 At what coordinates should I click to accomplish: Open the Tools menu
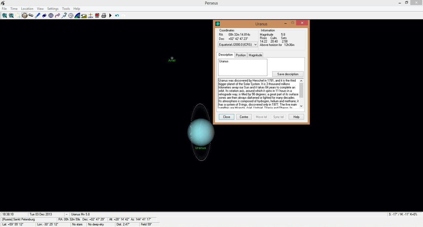(x=66, y=9)
